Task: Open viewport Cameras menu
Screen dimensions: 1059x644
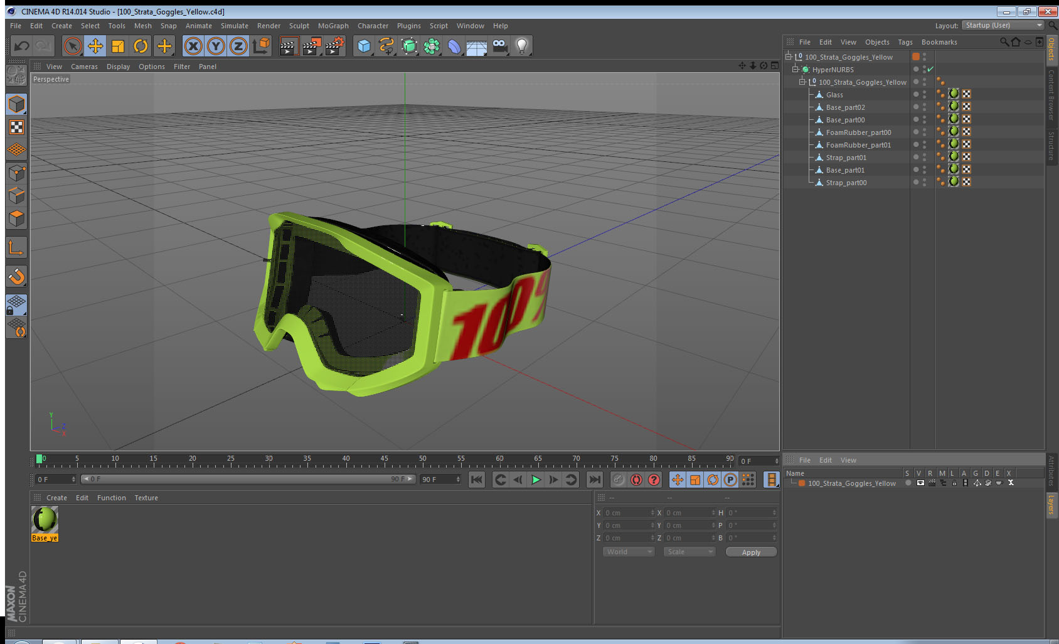Action: [84, 67]
